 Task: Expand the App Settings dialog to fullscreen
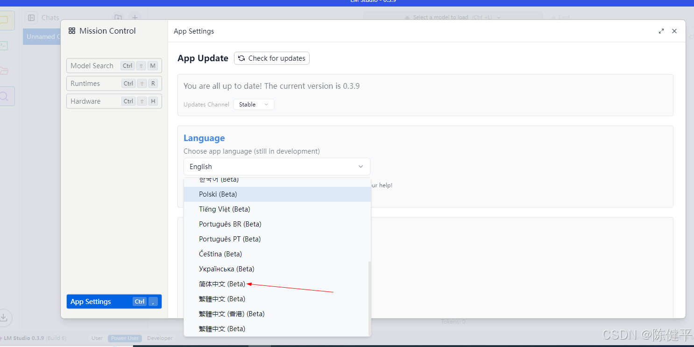coord(661,31)
